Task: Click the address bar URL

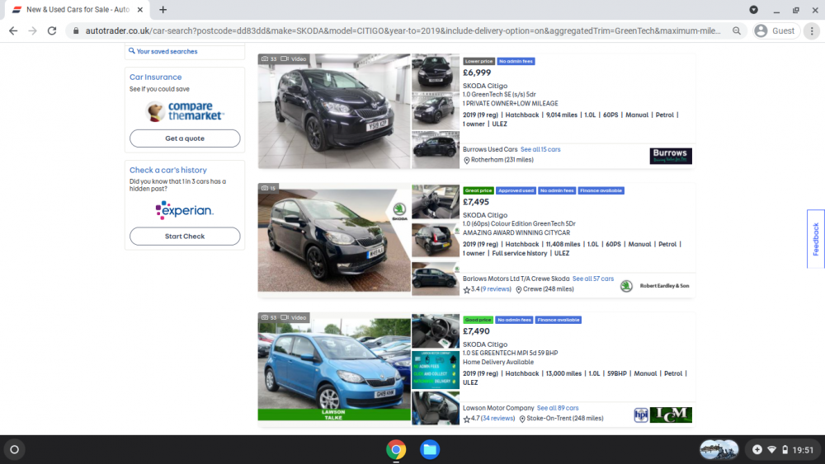Action: pos(403,31)
